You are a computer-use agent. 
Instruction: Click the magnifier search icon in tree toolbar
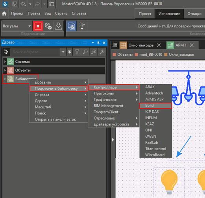click(85, 52)
